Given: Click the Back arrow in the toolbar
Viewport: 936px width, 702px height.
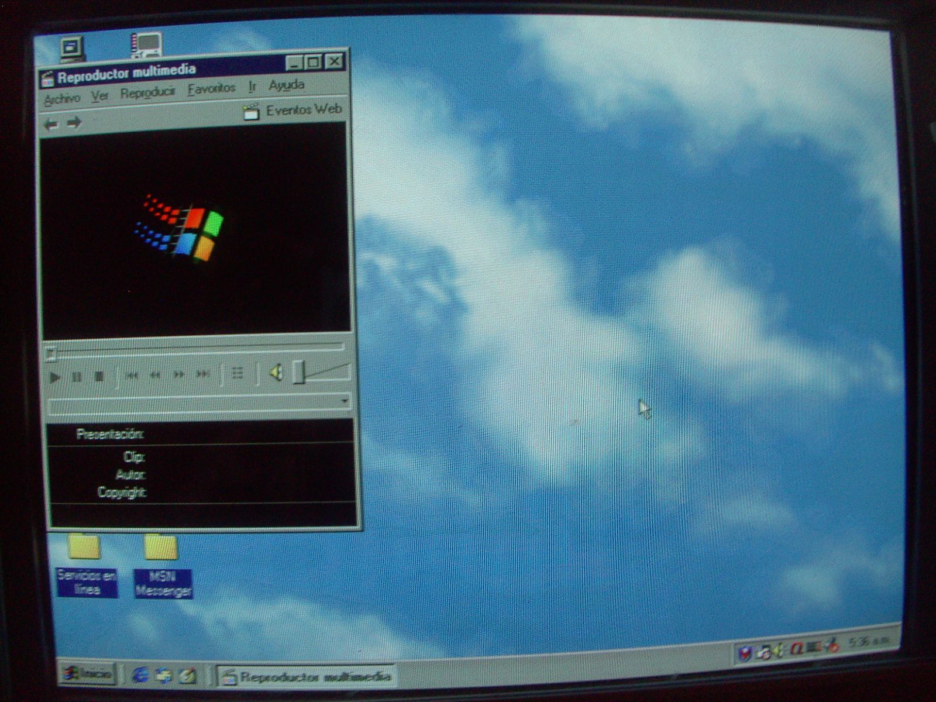Looking at the screenshot, I should 51,125.
